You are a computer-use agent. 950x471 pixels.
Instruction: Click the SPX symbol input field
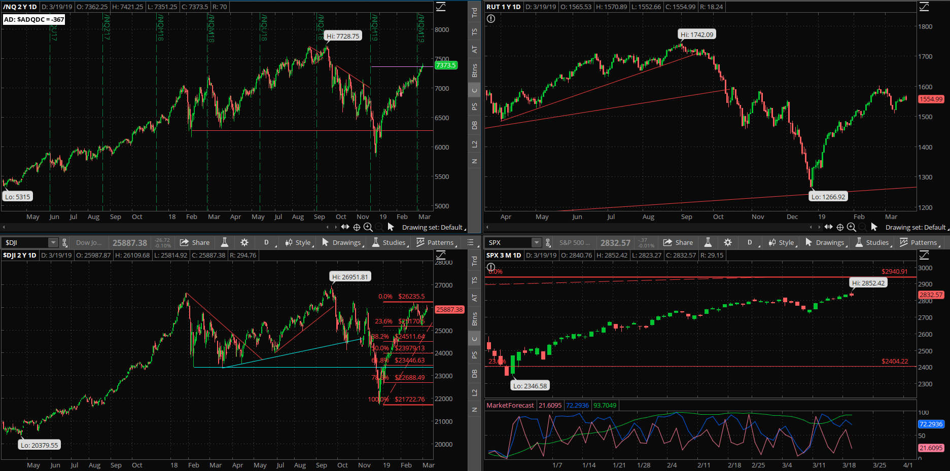(509, 242)
